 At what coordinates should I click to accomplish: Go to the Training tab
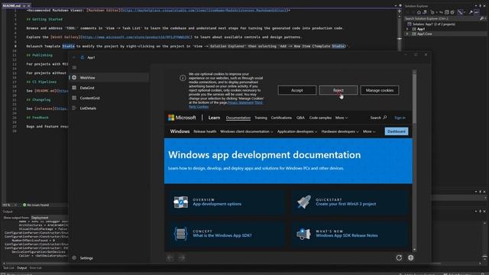pos(261,118)
